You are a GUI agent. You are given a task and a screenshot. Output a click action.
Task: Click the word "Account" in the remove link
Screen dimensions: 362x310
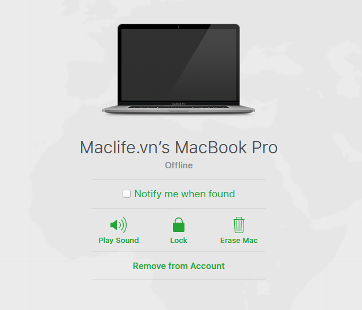(x=208, y=266)
